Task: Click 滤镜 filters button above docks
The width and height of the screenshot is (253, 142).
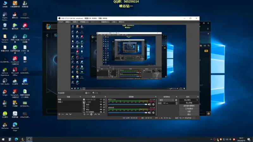Action: point(96,93)
